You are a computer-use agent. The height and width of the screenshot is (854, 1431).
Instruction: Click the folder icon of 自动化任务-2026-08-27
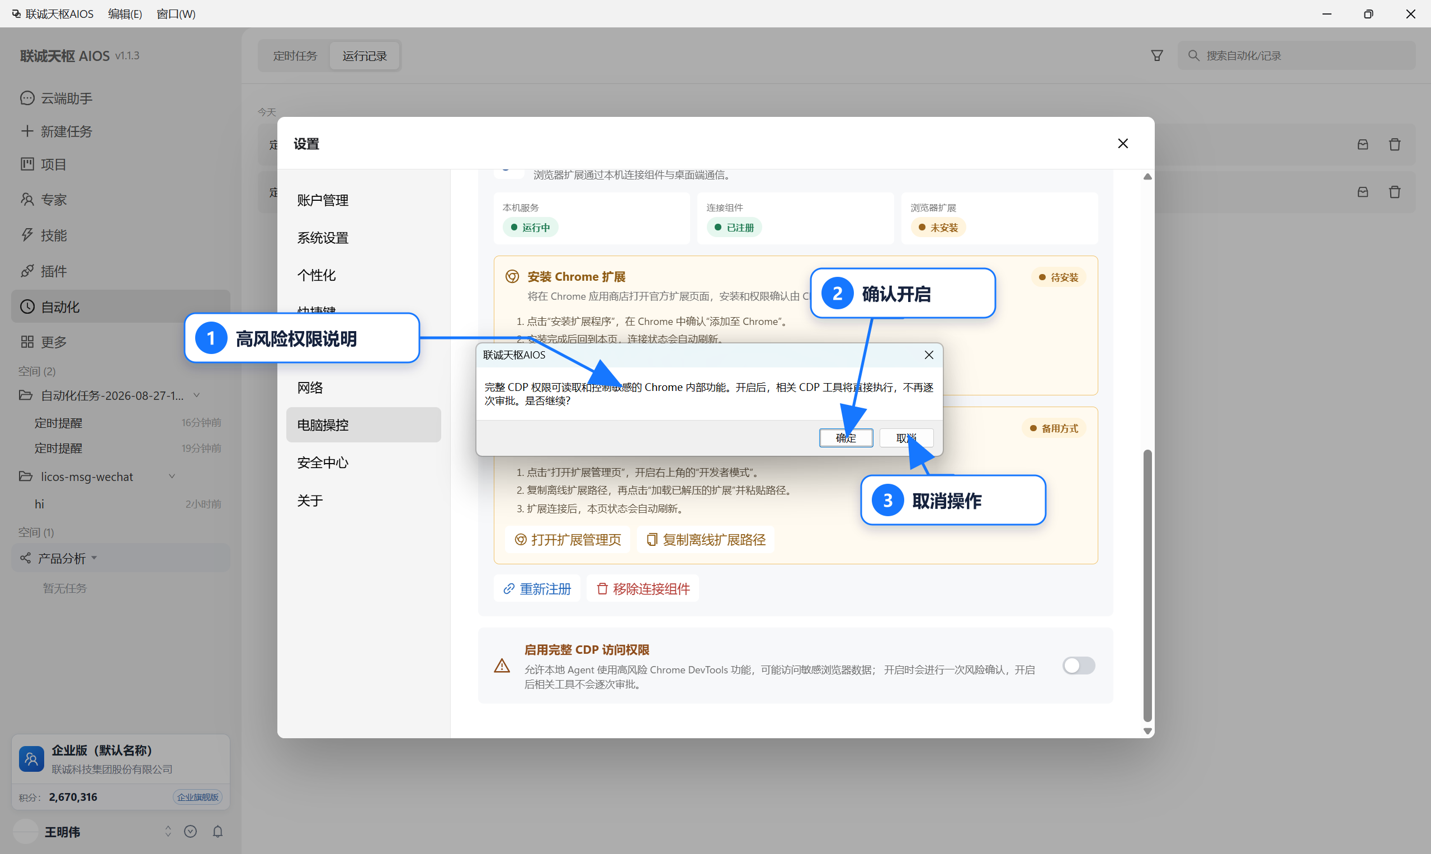click(x=25, y=395)
